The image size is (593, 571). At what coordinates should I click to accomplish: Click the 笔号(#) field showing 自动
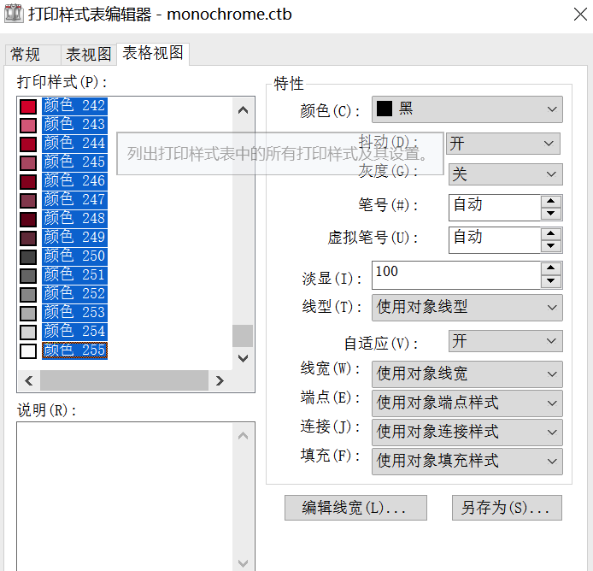click(x=495, y=208)
